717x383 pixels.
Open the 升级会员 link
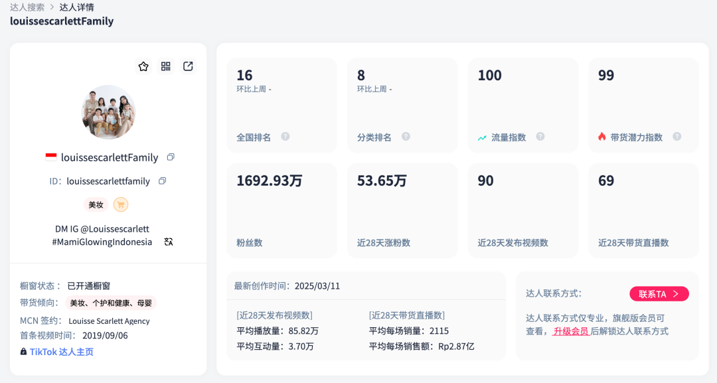[571, 331]
